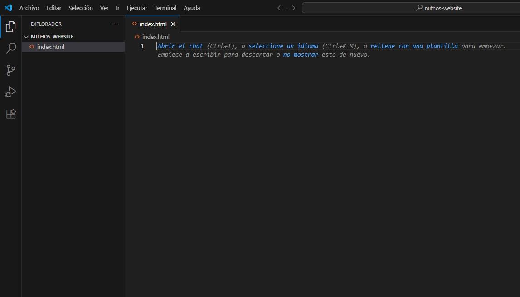This screenshot has width=520, height=297.
Task: Click the 'Abrir el chat' link
Action: tap(180, 46)
